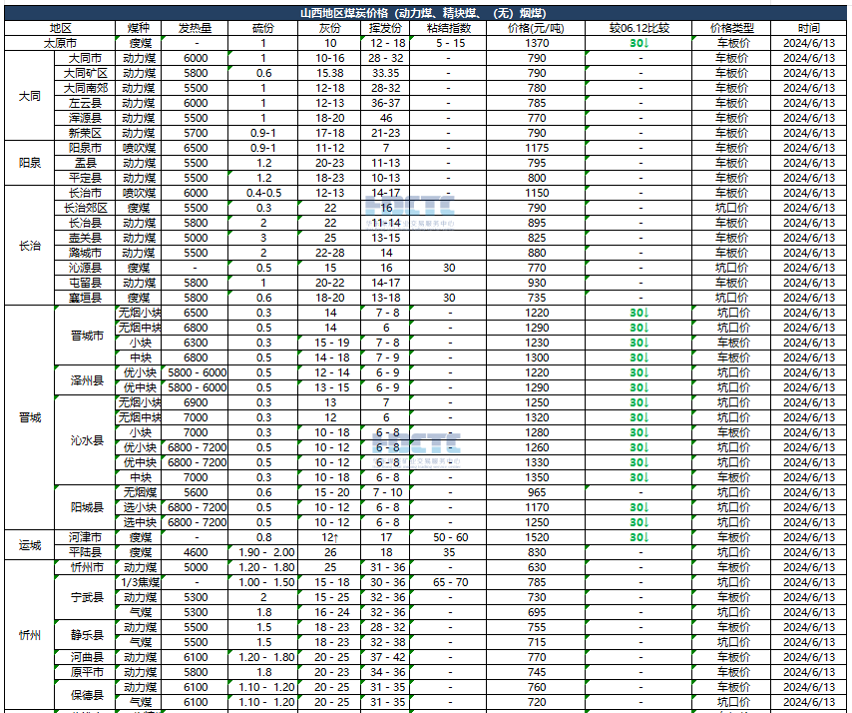852x713 pixels.
Task: Select the '泽州县' cell
Action: tap(87, 380)
